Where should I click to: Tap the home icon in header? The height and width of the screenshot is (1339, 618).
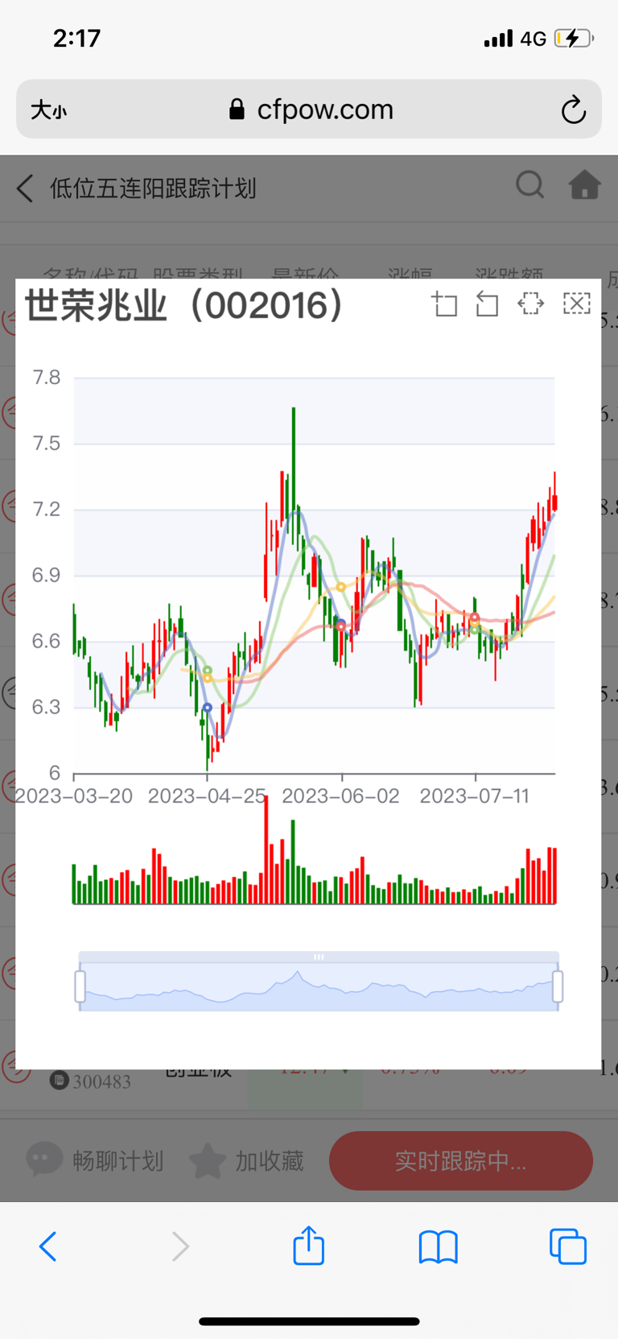point(585,185)
